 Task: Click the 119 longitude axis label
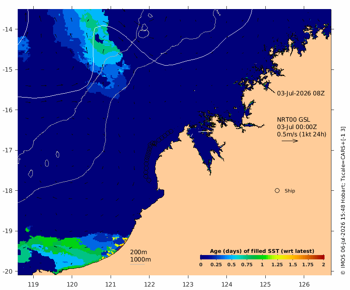click(x=33, y=284)
